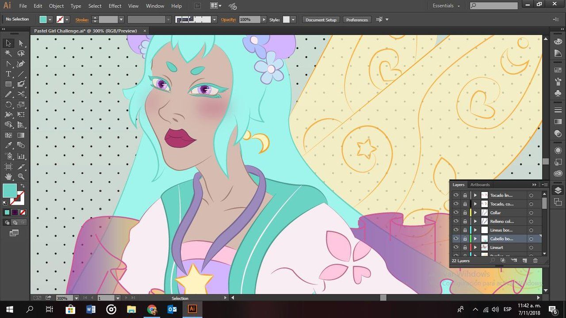Hide the Collar layer
Viewport: 566px width, 318px height.
pos(456,212)
